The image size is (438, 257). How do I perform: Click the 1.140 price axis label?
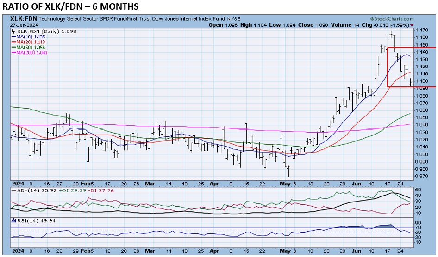422,52
